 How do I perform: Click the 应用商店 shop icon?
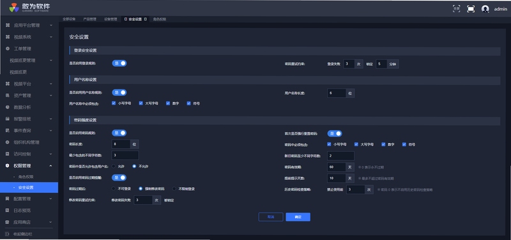click(8, 222)
